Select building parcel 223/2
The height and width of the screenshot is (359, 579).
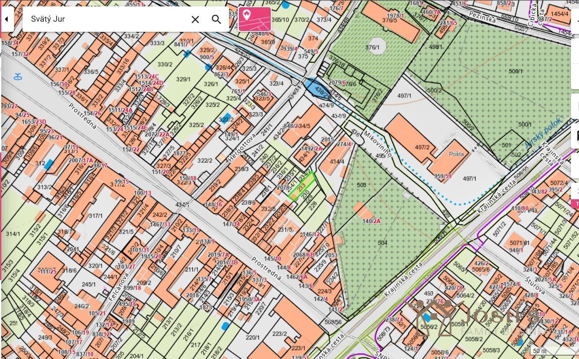click(x=279, y=334)
